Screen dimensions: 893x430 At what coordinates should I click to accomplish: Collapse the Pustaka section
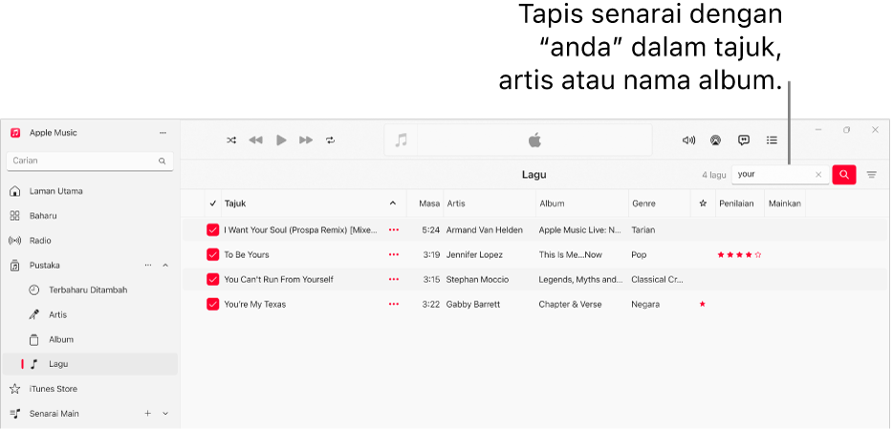[165, 266]
